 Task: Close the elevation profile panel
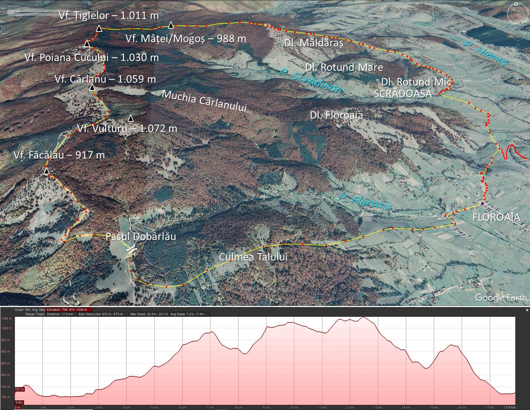(x=527, y=310)
